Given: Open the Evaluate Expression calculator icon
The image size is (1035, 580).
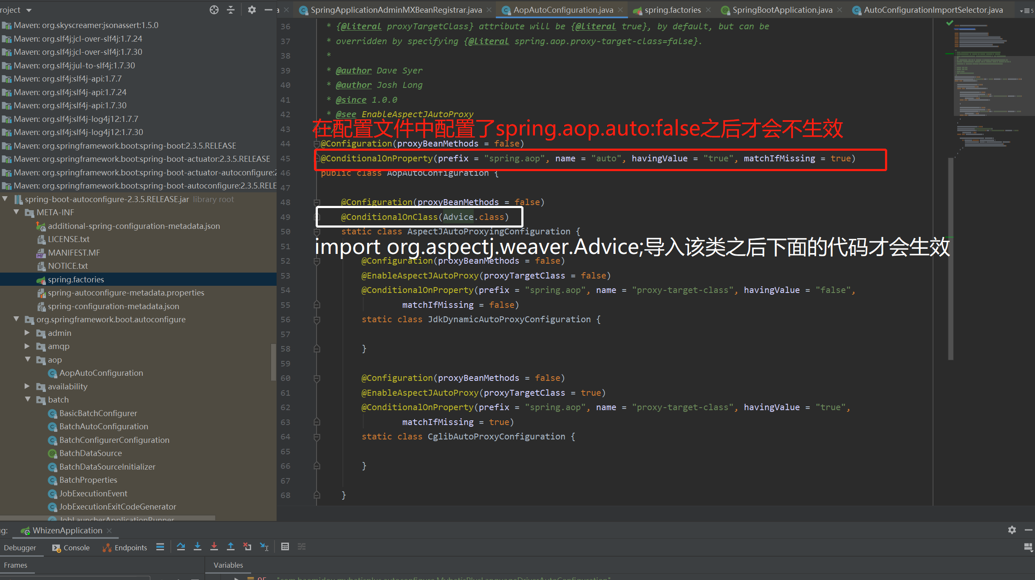Looking at the screenshot, I should coord(285,547).
